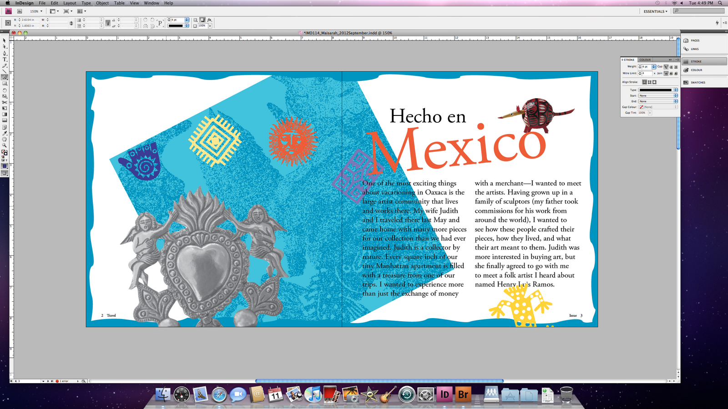Open the fx effects menu icon
The width and height of the screenshot is (728, 409).
[209, 20]
